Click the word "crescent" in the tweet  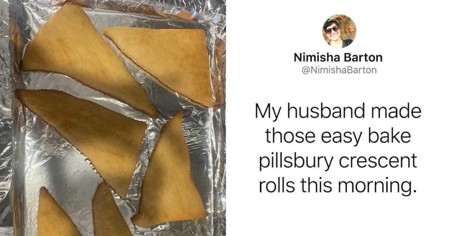click(x=378, y=162)
